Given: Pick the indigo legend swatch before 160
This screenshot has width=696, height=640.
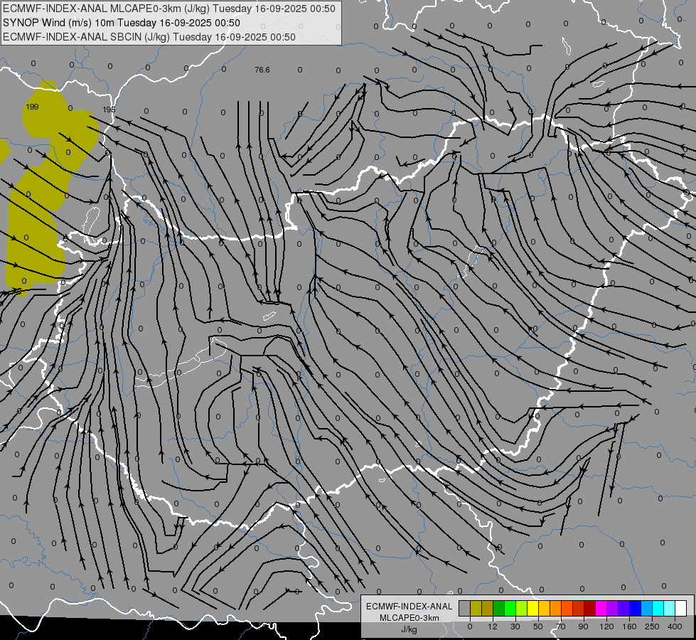Looking at the screenshot, I should [624, 608].
